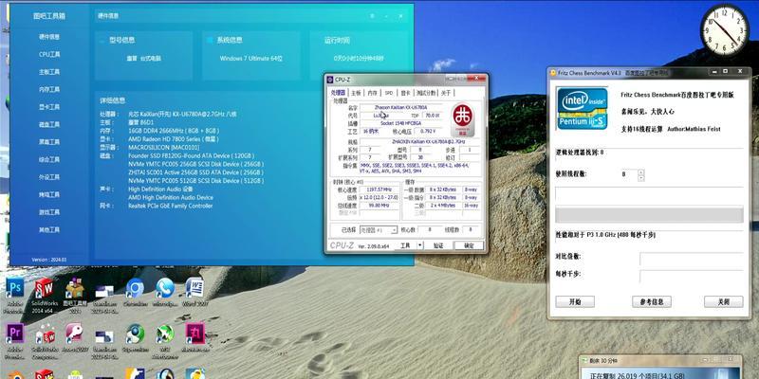Click the 对比倍数 result field
The image size is (759, 379).
692,259
